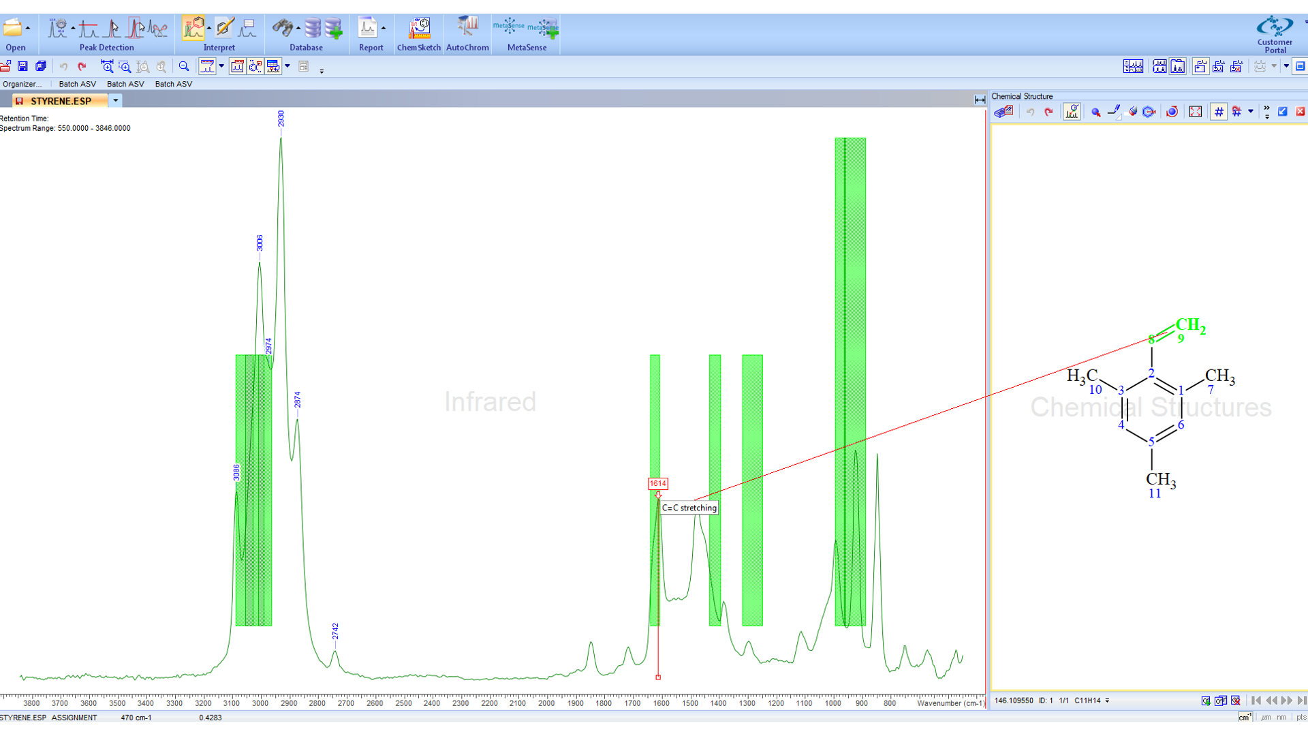Viewport: 1308px width, 736px height.
Task: Click the fit-to-window icon in structure toolbar
Action: [x=1196, y=112]
